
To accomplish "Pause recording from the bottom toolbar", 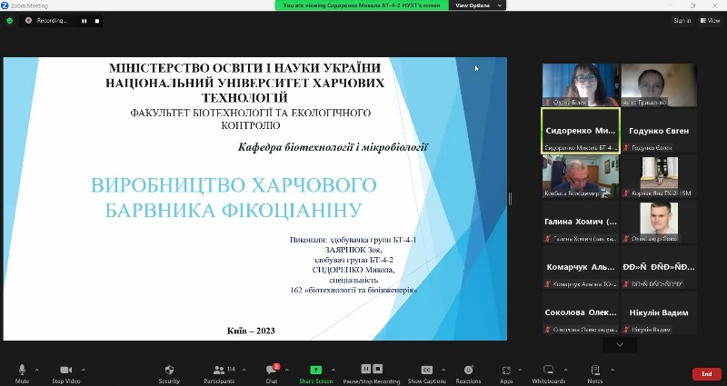I will [x=366, y=369].
